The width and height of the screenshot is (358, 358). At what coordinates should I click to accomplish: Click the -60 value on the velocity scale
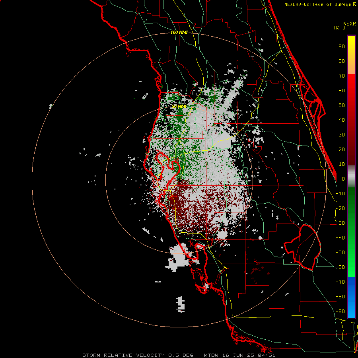[340, 267]
